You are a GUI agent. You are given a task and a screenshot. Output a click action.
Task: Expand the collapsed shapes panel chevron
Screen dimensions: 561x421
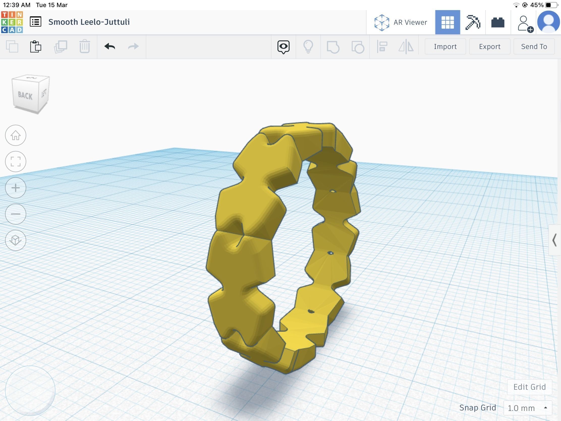(x=554, y=240)
